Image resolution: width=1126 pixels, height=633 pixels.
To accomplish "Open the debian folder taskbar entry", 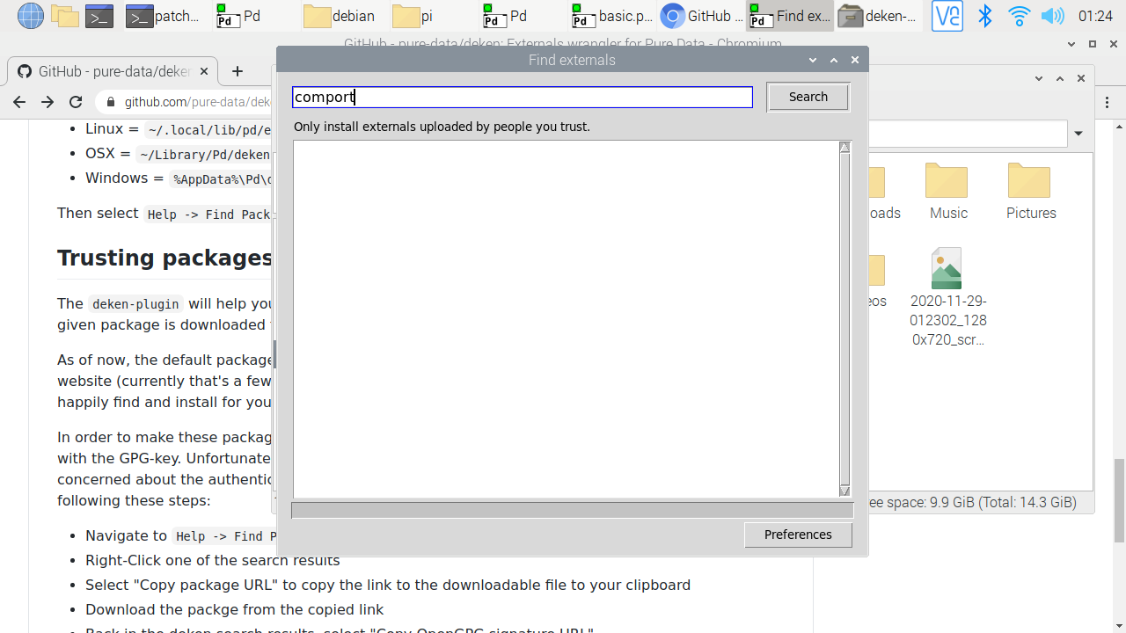I will pos(341,15).
